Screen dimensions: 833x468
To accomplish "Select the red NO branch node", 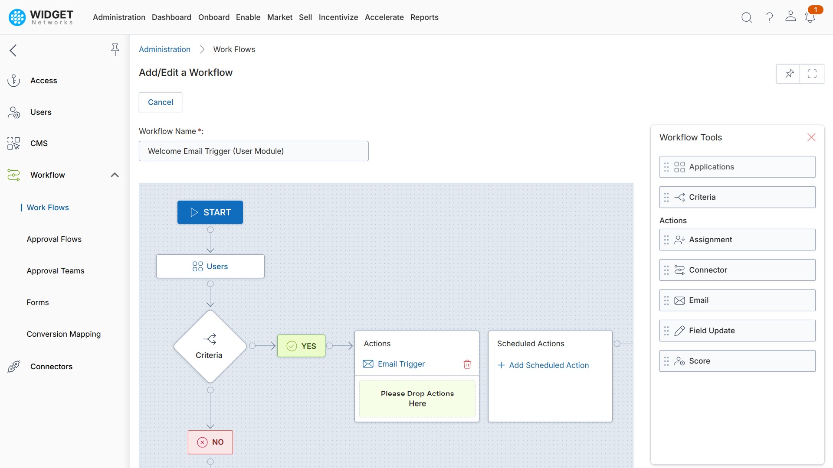I will (210, 442).
